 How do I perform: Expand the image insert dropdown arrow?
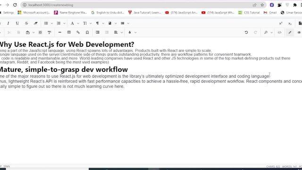coord(116,23)
